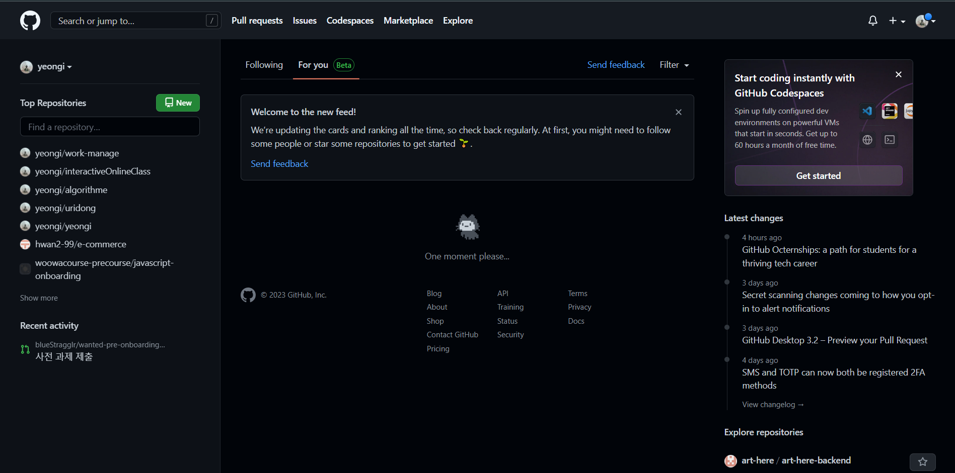
Task: Click the JetBrains icon in Codespaces card
Action: click(x=890, y=111)
